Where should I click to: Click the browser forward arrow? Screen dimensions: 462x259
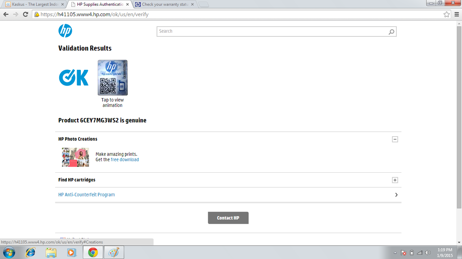(x=16, y=14)
